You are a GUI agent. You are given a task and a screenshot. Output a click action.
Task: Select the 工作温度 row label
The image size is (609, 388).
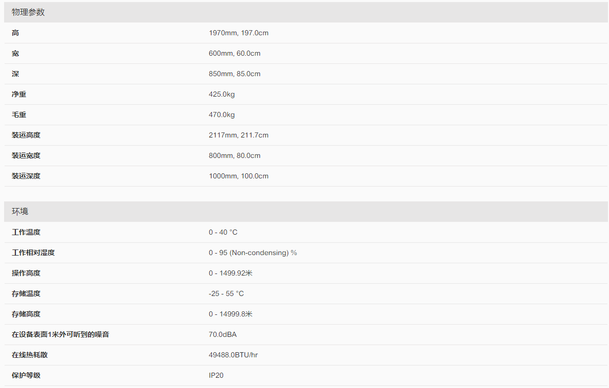(x=26, y=233)
